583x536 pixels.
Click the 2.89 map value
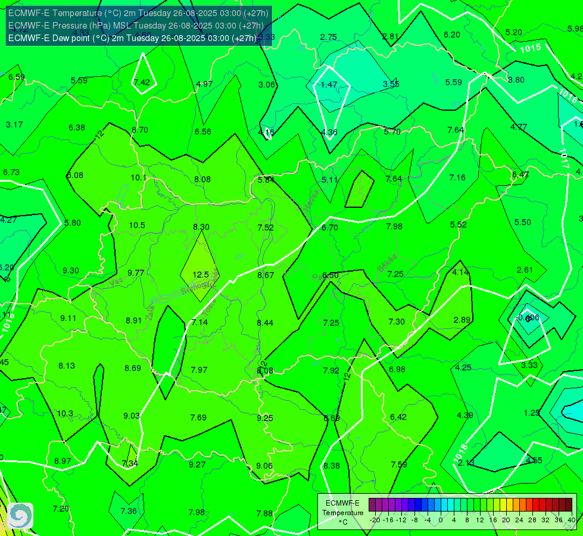click(x=462, y=320)
